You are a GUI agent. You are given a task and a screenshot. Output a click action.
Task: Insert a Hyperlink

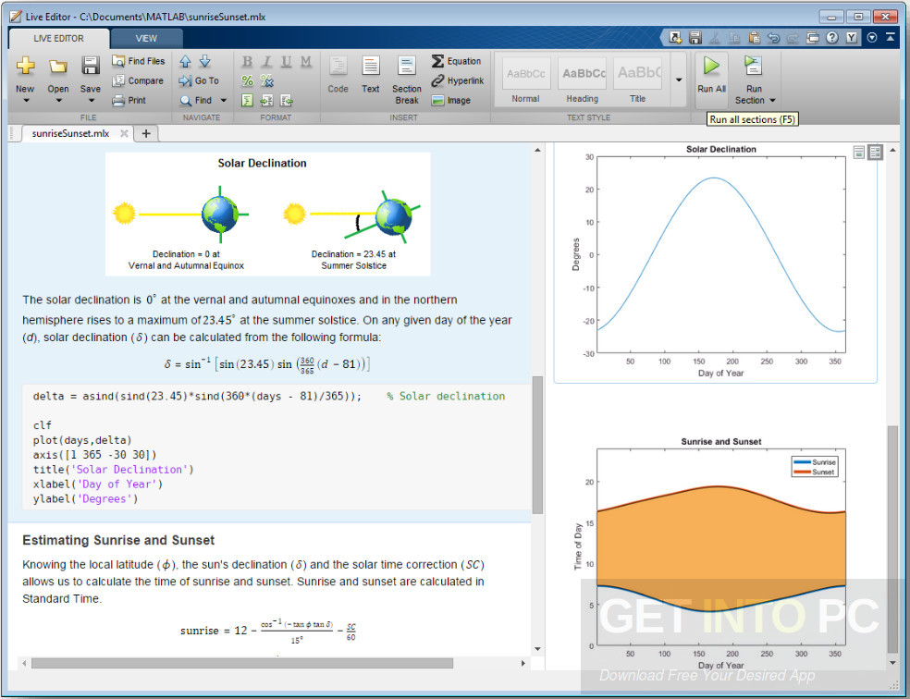coord(458,80)
